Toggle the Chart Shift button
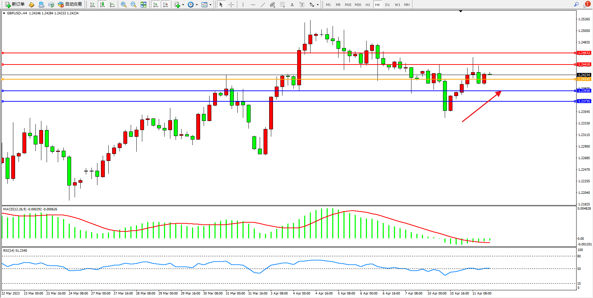This screenshot has height=298, width=593. (x=165, y=5)
